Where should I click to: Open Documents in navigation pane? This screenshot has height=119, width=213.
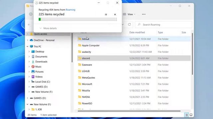[x=41, y=57]
